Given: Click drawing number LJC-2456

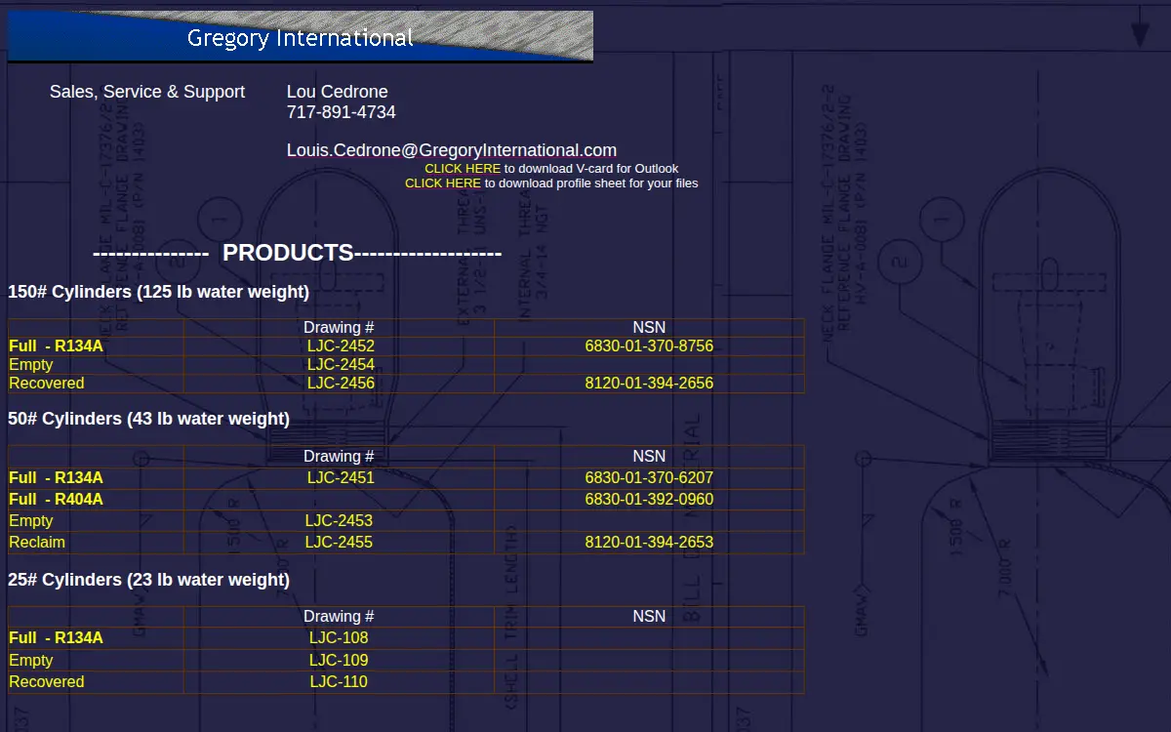Looking at the screenshot, I should [341, 384].
